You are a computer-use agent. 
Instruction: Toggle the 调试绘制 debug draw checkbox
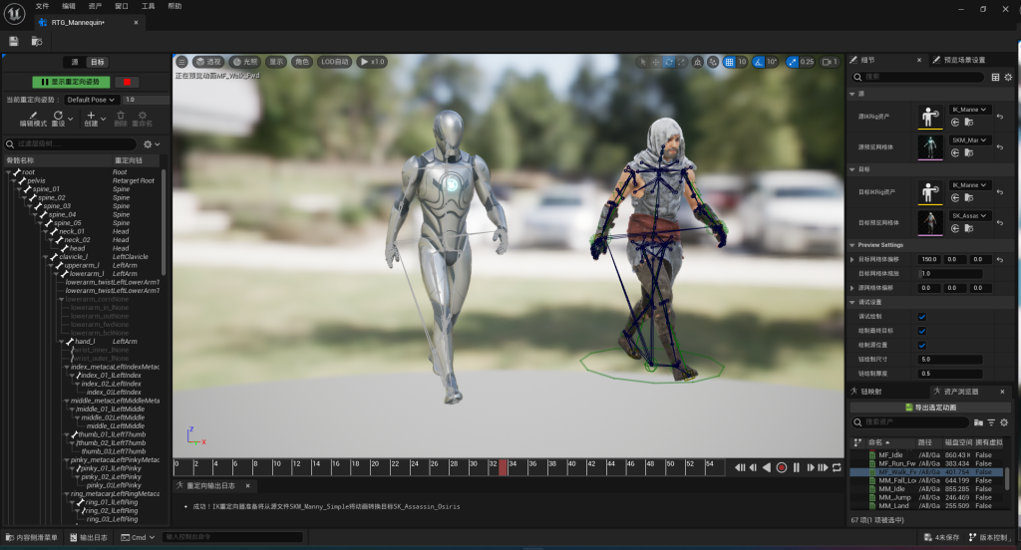[921, 316]
